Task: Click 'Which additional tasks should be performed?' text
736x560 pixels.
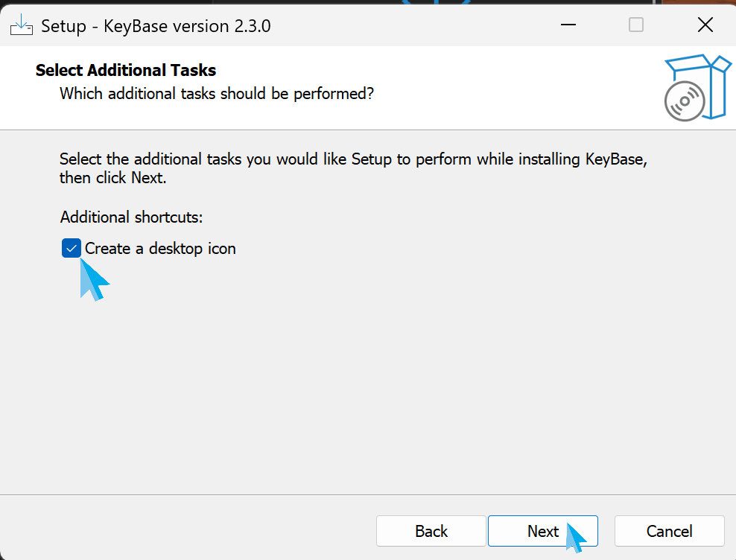Action: point(216,94)
